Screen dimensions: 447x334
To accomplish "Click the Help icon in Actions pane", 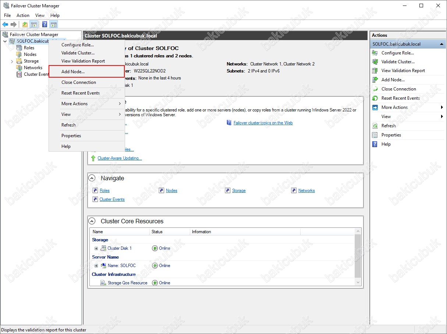I will coord(375,144).
